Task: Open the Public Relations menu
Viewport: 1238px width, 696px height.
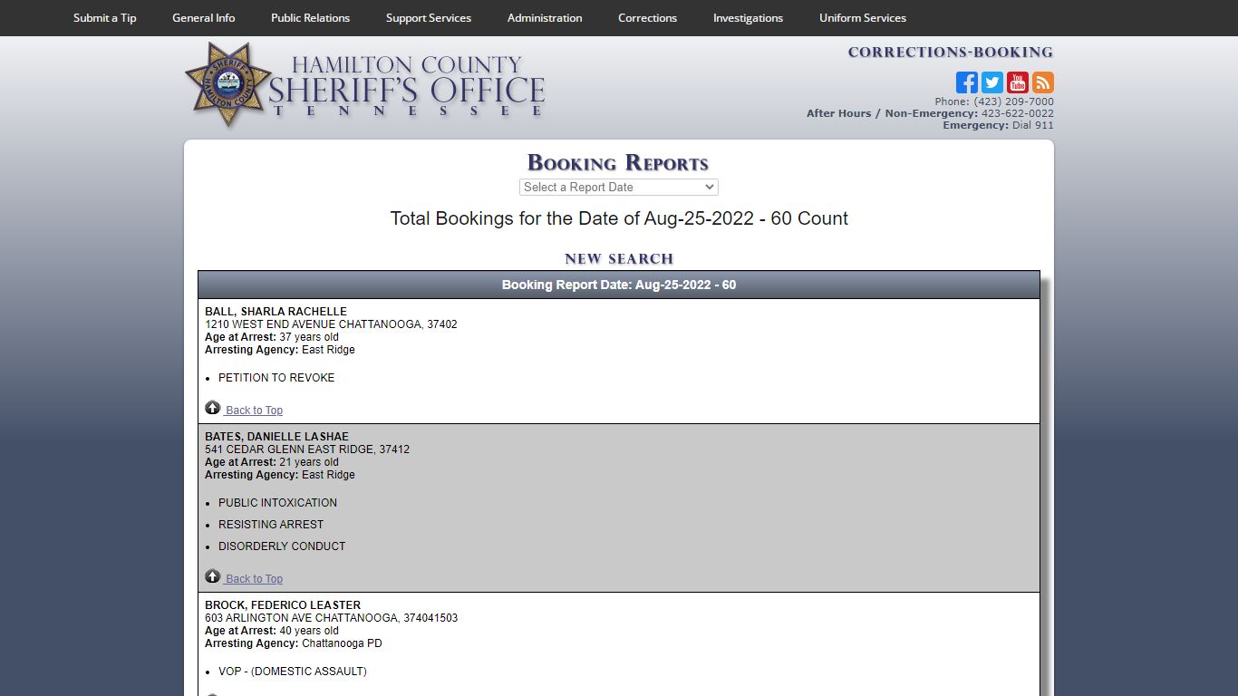Action: point(310,18)
